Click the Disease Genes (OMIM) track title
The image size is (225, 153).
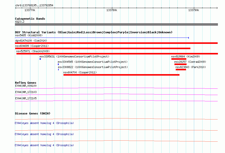coord(33,113)
